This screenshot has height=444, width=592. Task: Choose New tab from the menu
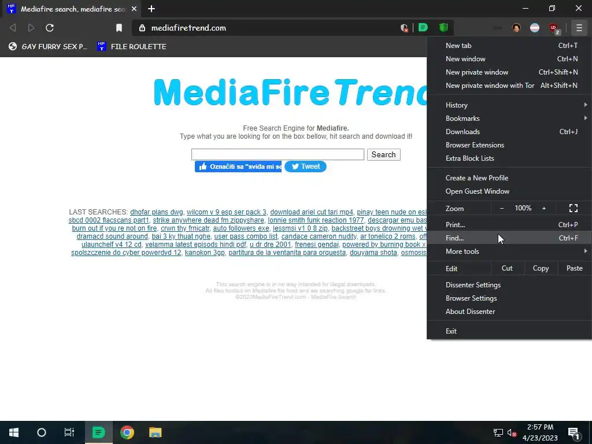[x=509, y=45]
